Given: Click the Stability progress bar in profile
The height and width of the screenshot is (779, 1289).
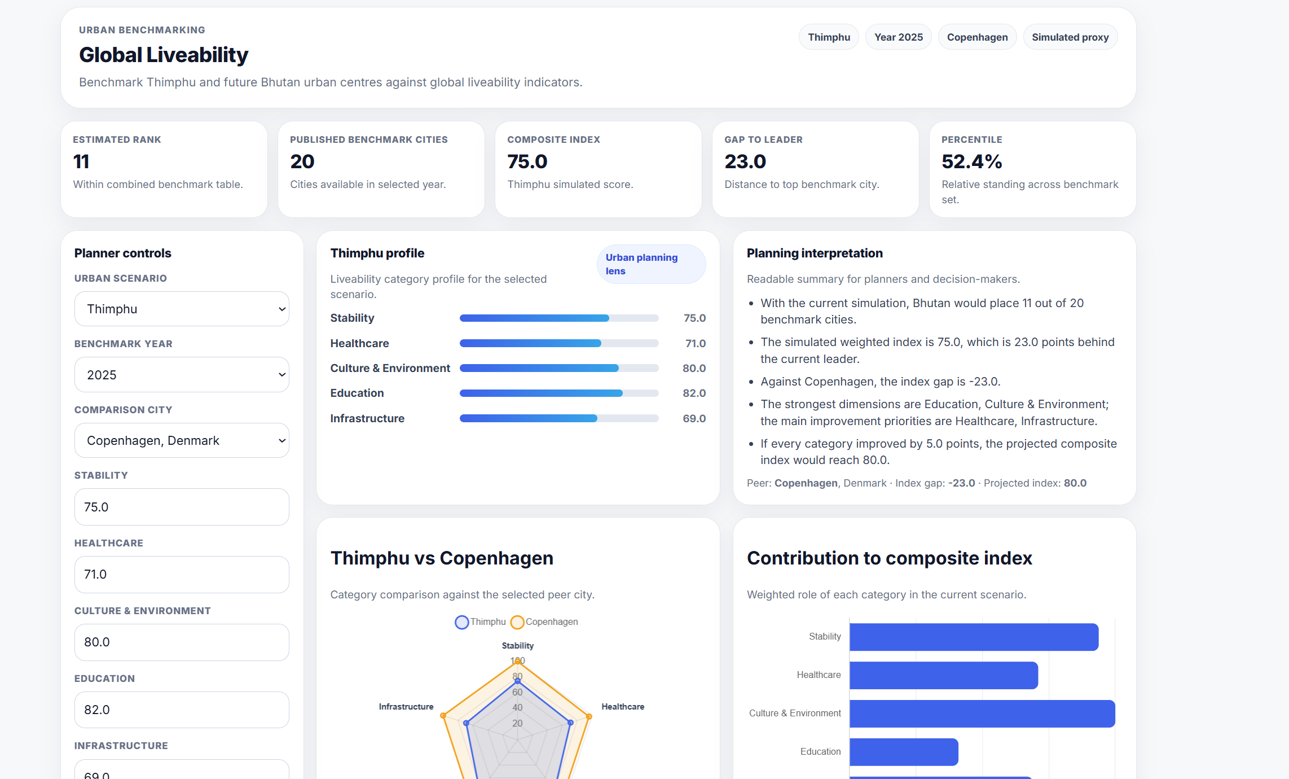Looking at the screenshot, I should coord(558,318).
